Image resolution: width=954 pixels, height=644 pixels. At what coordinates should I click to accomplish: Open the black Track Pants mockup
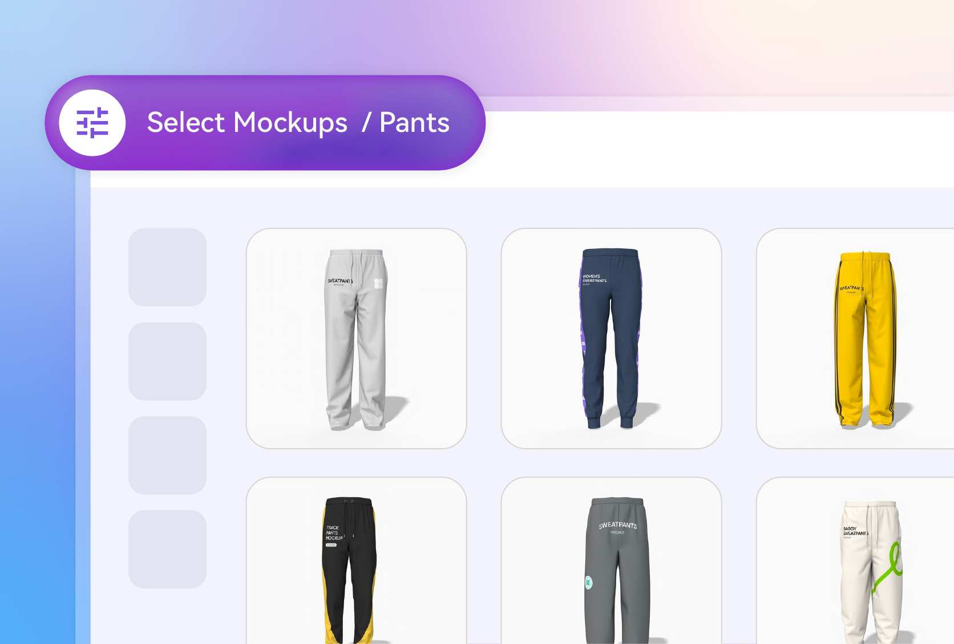(356, 561)
